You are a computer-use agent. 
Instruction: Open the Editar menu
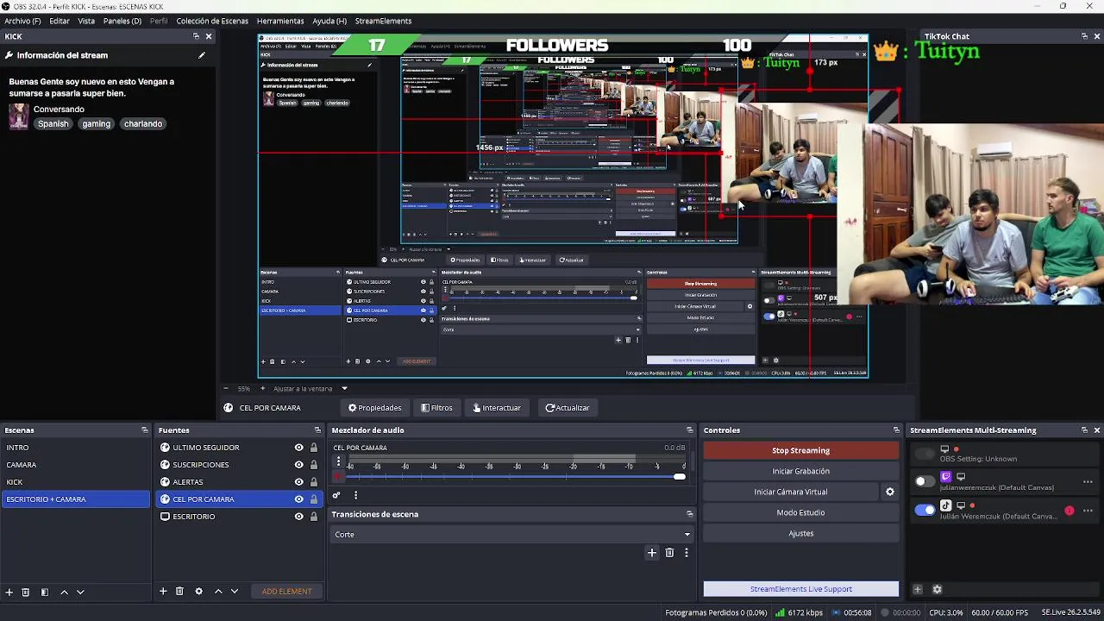[x=60, y=21]
